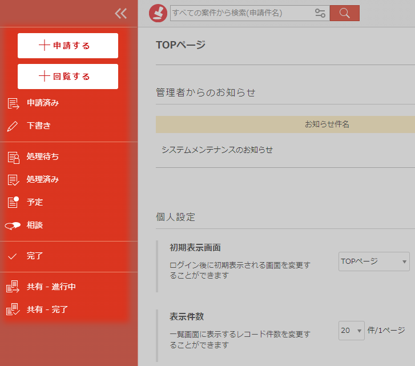Collapse the sidebar with double chevron icon
The image size is (415, 366).
(x=121, y=13)
